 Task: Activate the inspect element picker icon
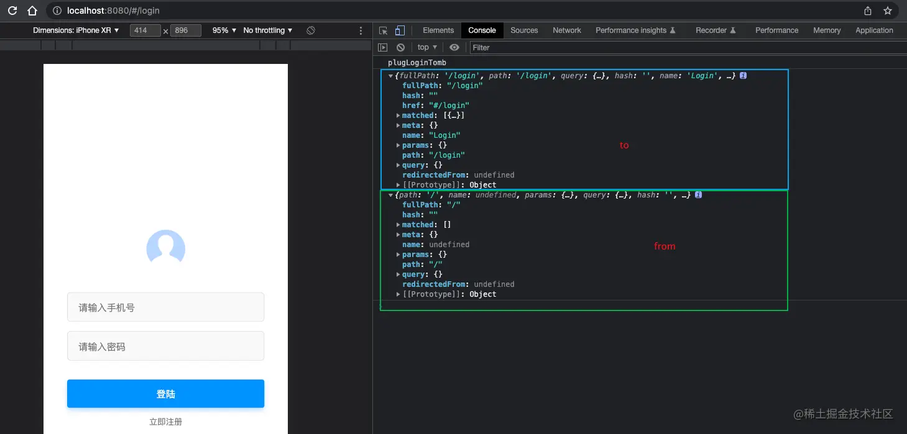(384, 30)
